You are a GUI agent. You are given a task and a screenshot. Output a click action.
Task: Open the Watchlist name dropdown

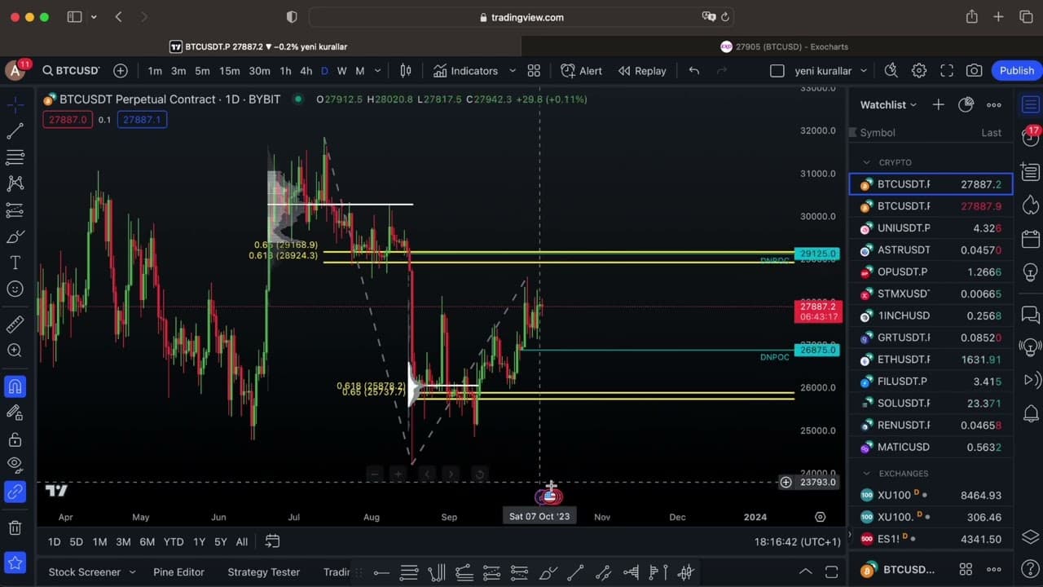(x=888, y=104)
